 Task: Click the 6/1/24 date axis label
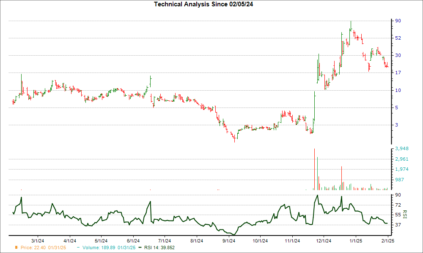click(x=133, y=241)
